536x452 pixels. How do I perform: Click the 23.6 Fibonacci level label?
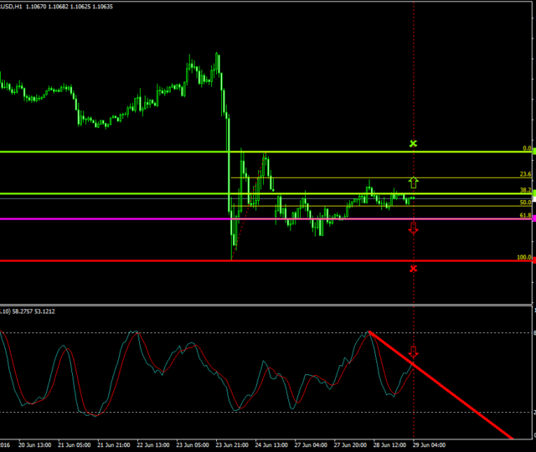click(x=525, y=174)
